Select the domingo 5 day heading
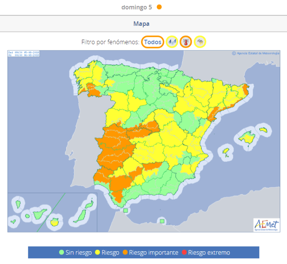This screenshot has height=264, width=287. click(137, 7)
